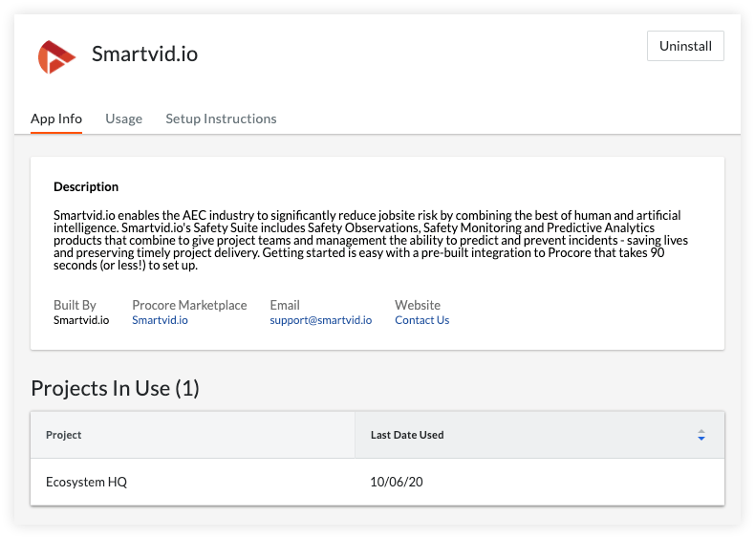Screen dimensions: 755x539
Task: Open the Usage tab
Action: (123, 119)
